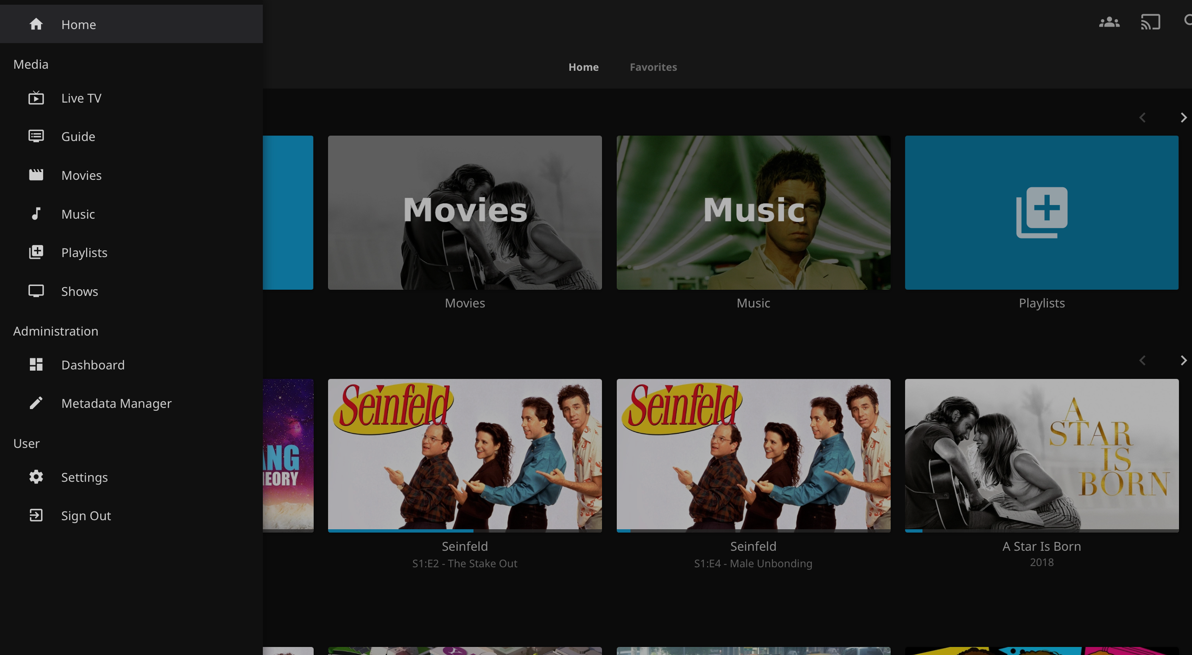Open the Movies library card

click(465, 212)
